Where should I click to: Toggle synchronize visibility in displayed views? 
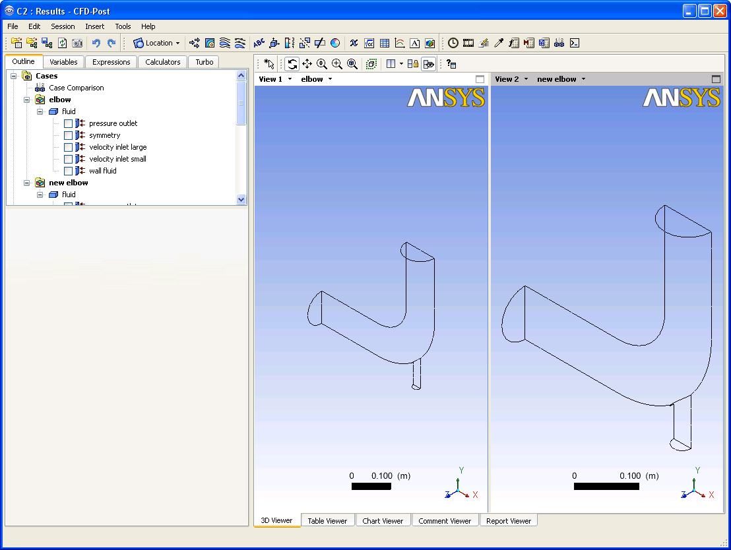[428, 64]
